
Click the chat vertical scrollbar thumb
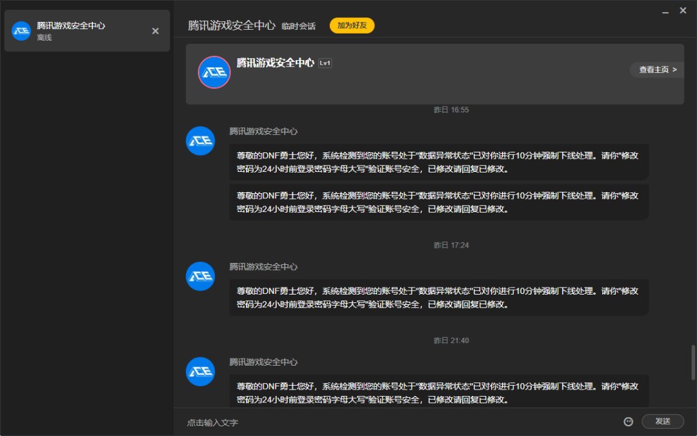[692, 362]
